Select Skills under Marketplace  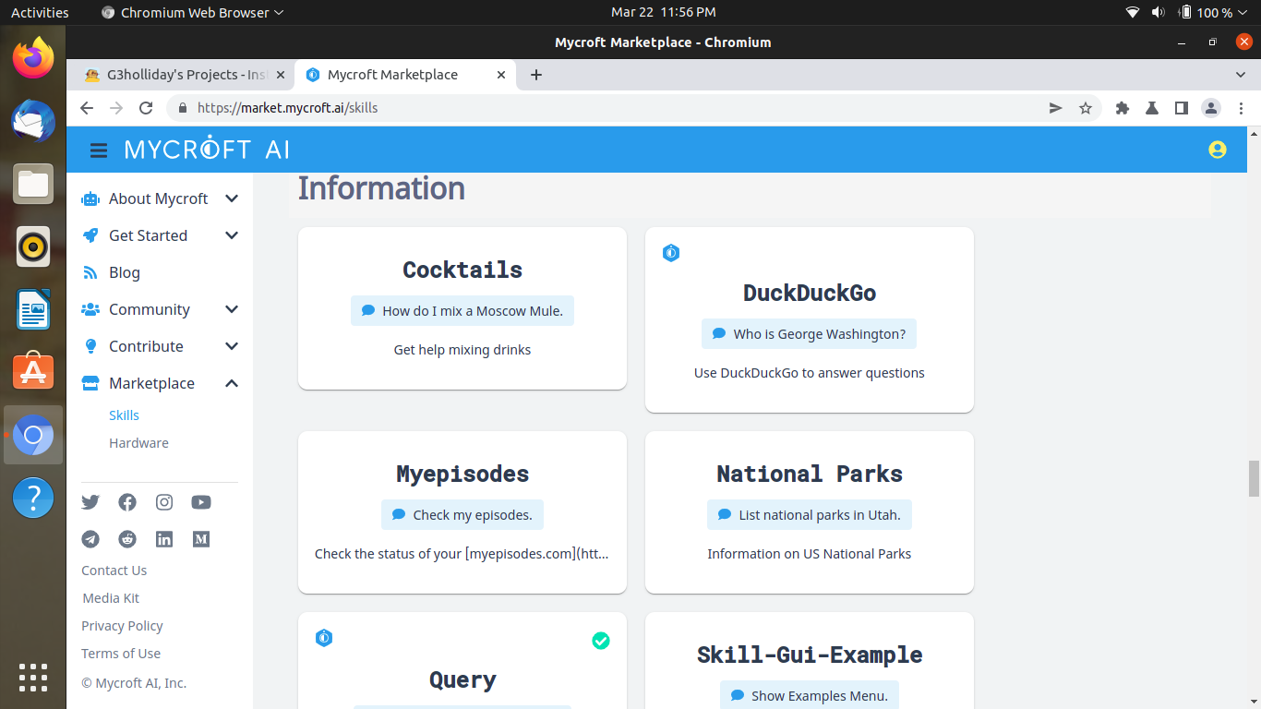(124, 415)
